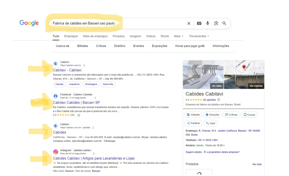The width and height of the screenshot is (289, 176).
Task: Click into the search input field
Action: pos(113,23)
